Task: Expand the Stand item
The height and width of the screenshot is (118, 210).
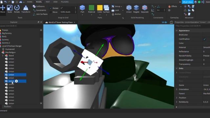Action: [3, 55]
